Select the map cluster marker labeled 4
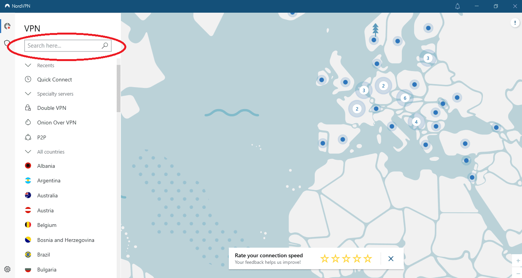522x278 pixels. (416, 122)
